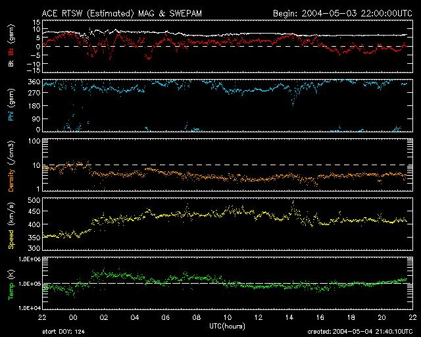
Task: Click the 100 tick on the Density axis
Action: (34, 142)
